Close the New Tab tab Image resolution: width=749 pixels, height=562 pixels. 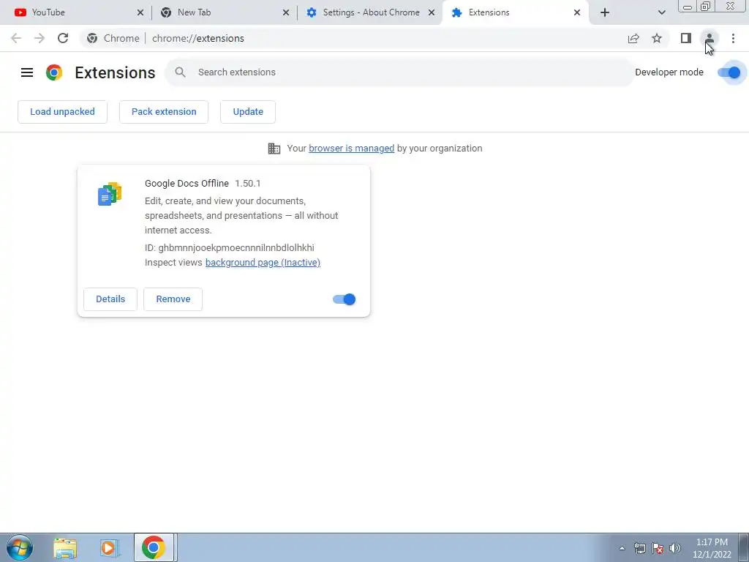286,12
